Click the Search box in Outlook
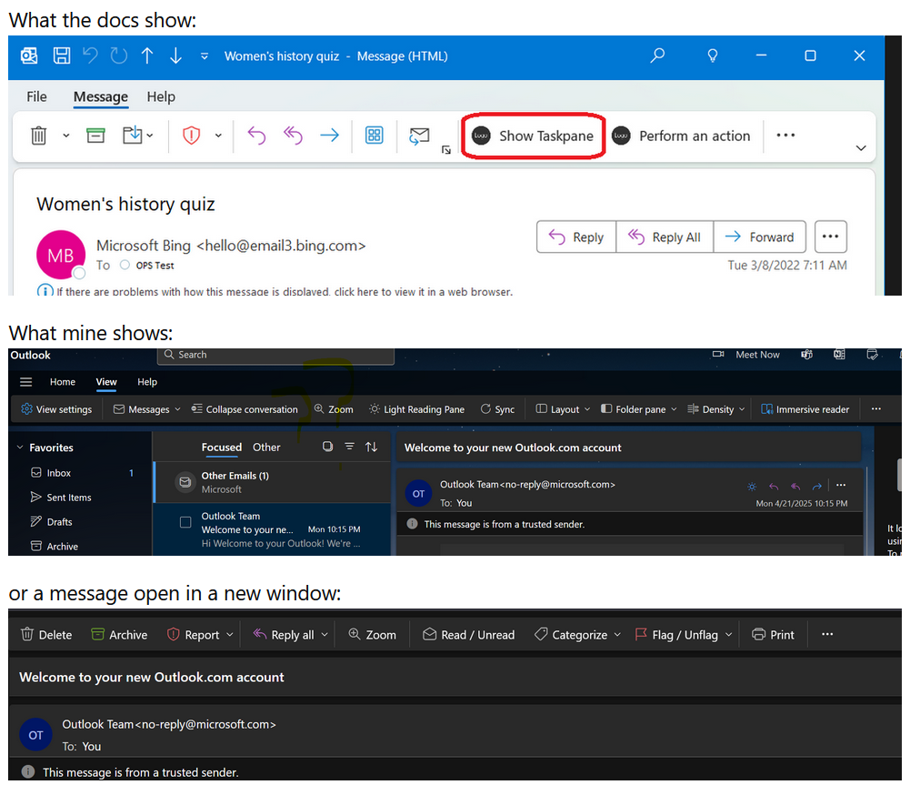The width and height of the screenshot is (920, 805). coord(275,356)
